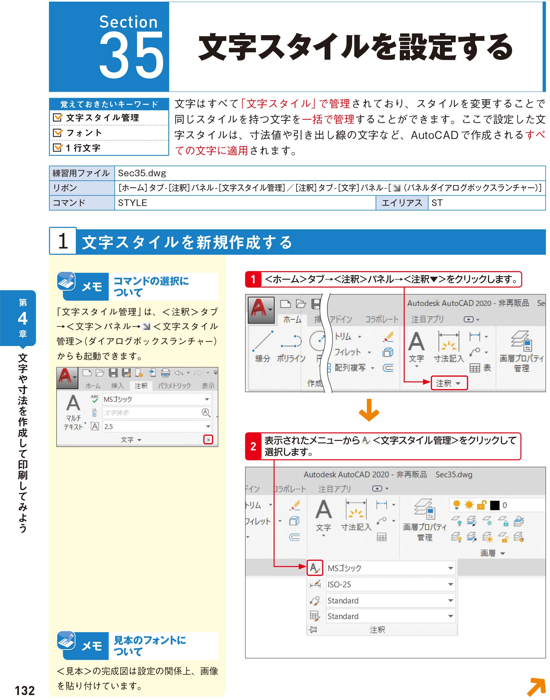Click the Redo arrow icon
Image resolution: width=550 pixels, height=700 pixels.
[x=198, y=373]
